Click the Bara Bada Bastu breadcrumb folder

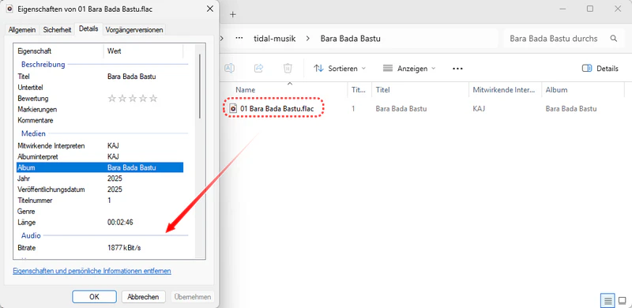click(x=350, y=39)
